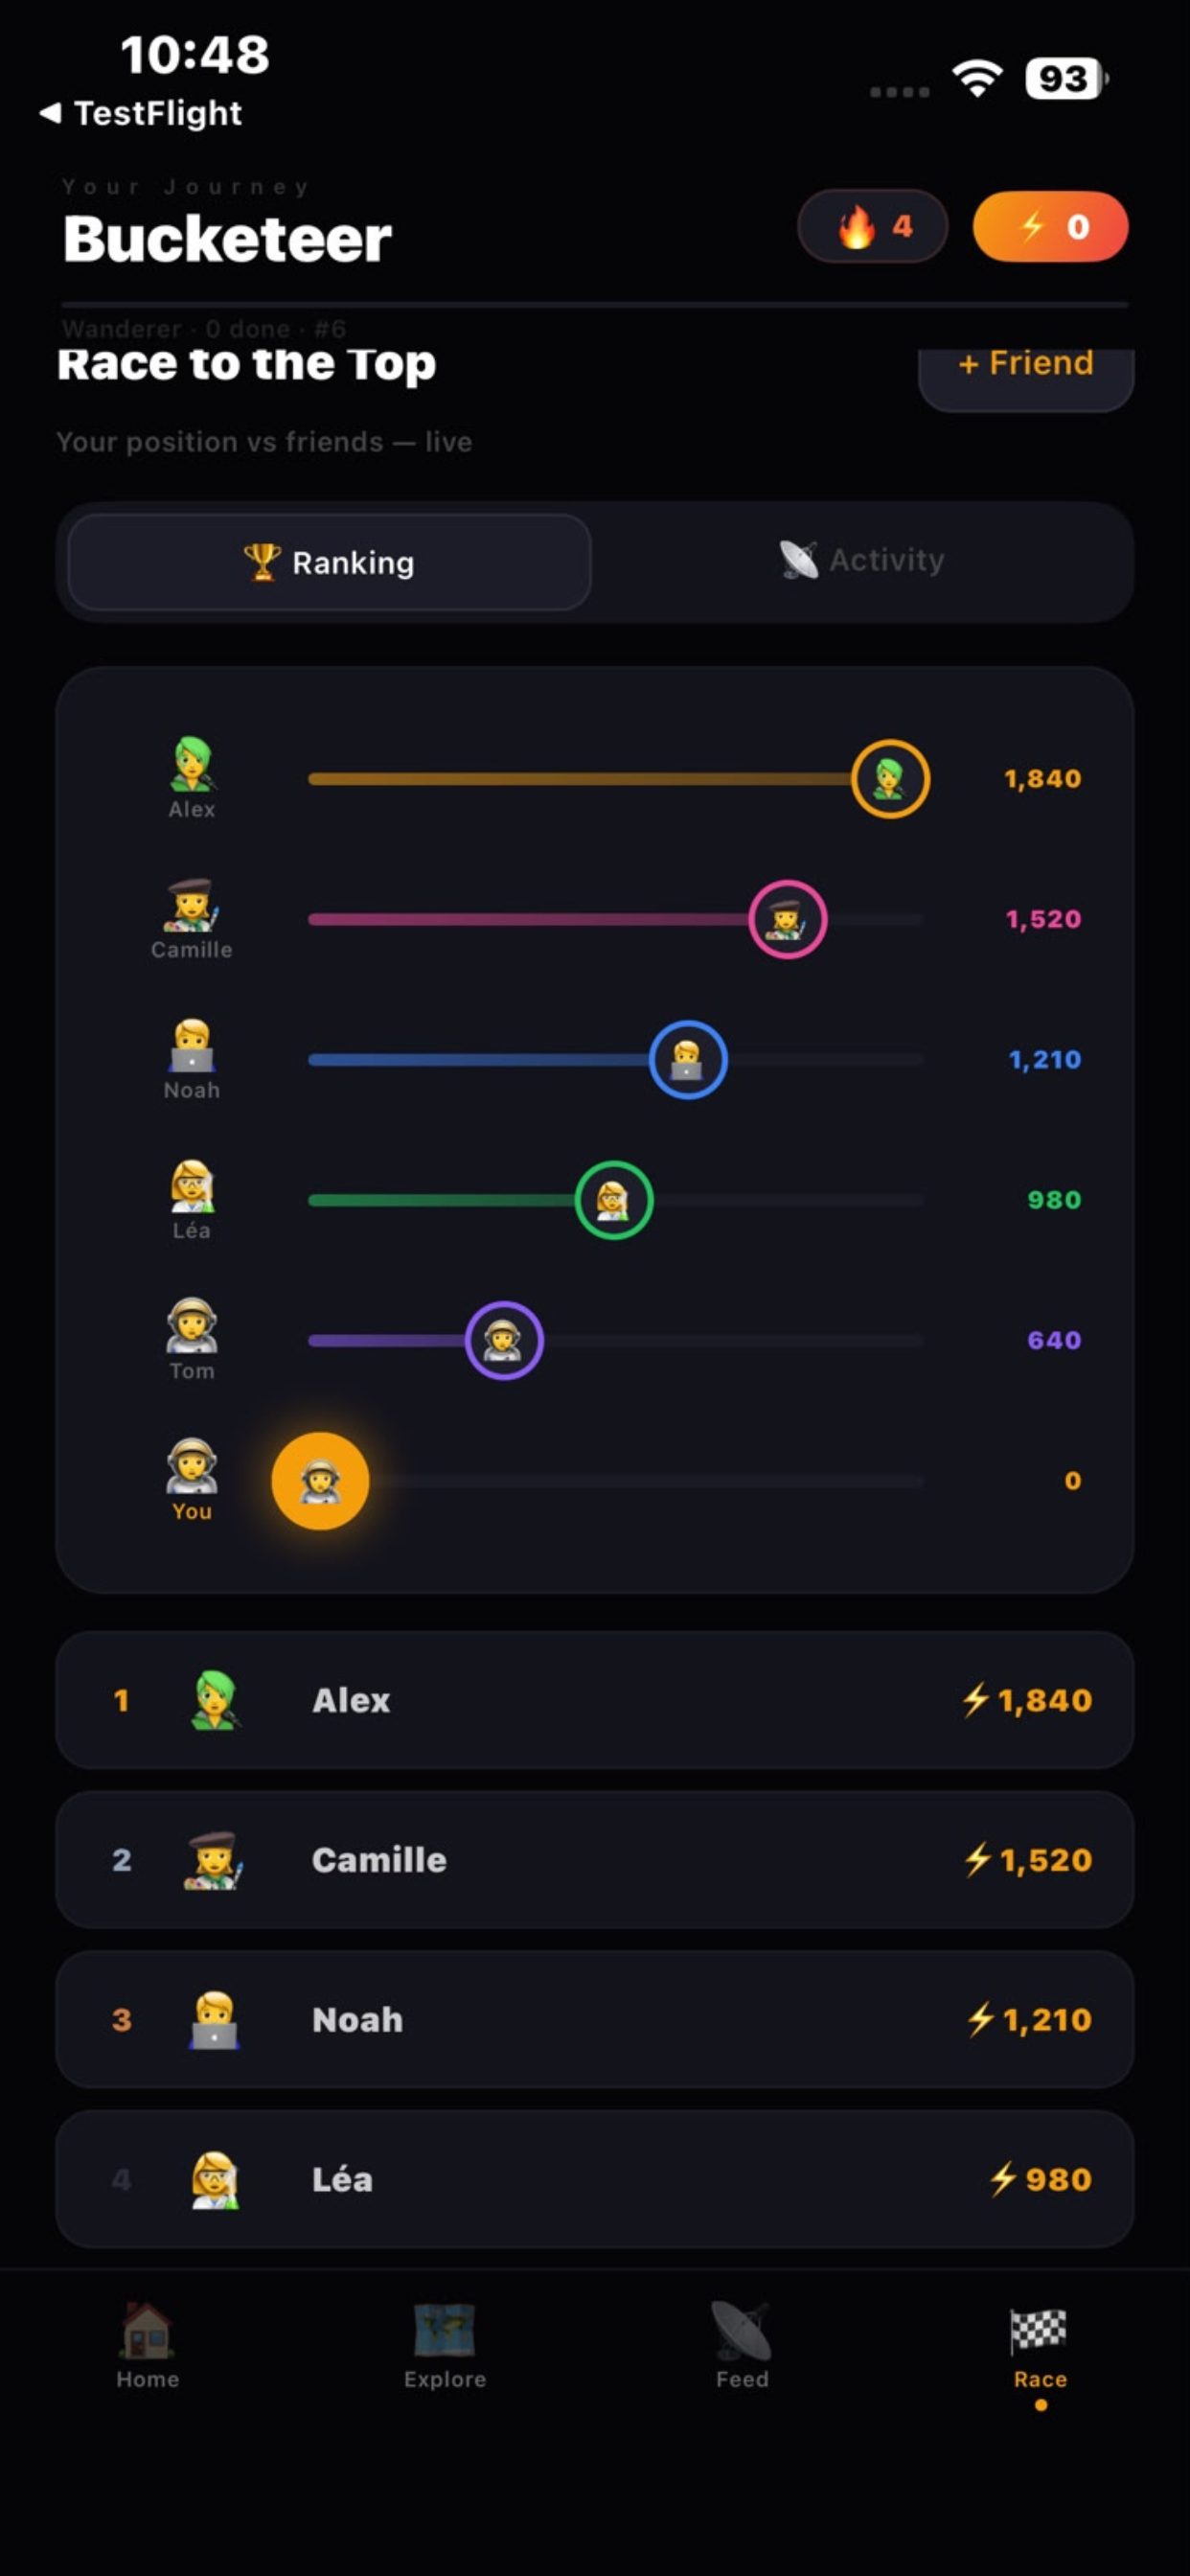1190x2576 pixels.
Task: Tap the lightning points badge
Action: pos(1050,226)
